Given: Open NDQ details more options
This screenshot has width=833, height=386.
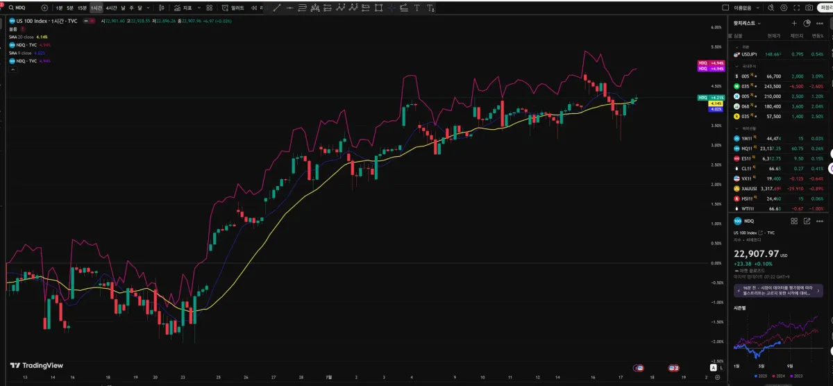Looking at the screenshot, I should (x=820, y=221).
